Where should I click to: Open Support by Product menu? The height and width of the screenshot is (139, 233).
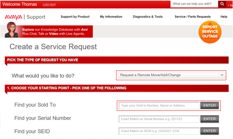point(75,17)
